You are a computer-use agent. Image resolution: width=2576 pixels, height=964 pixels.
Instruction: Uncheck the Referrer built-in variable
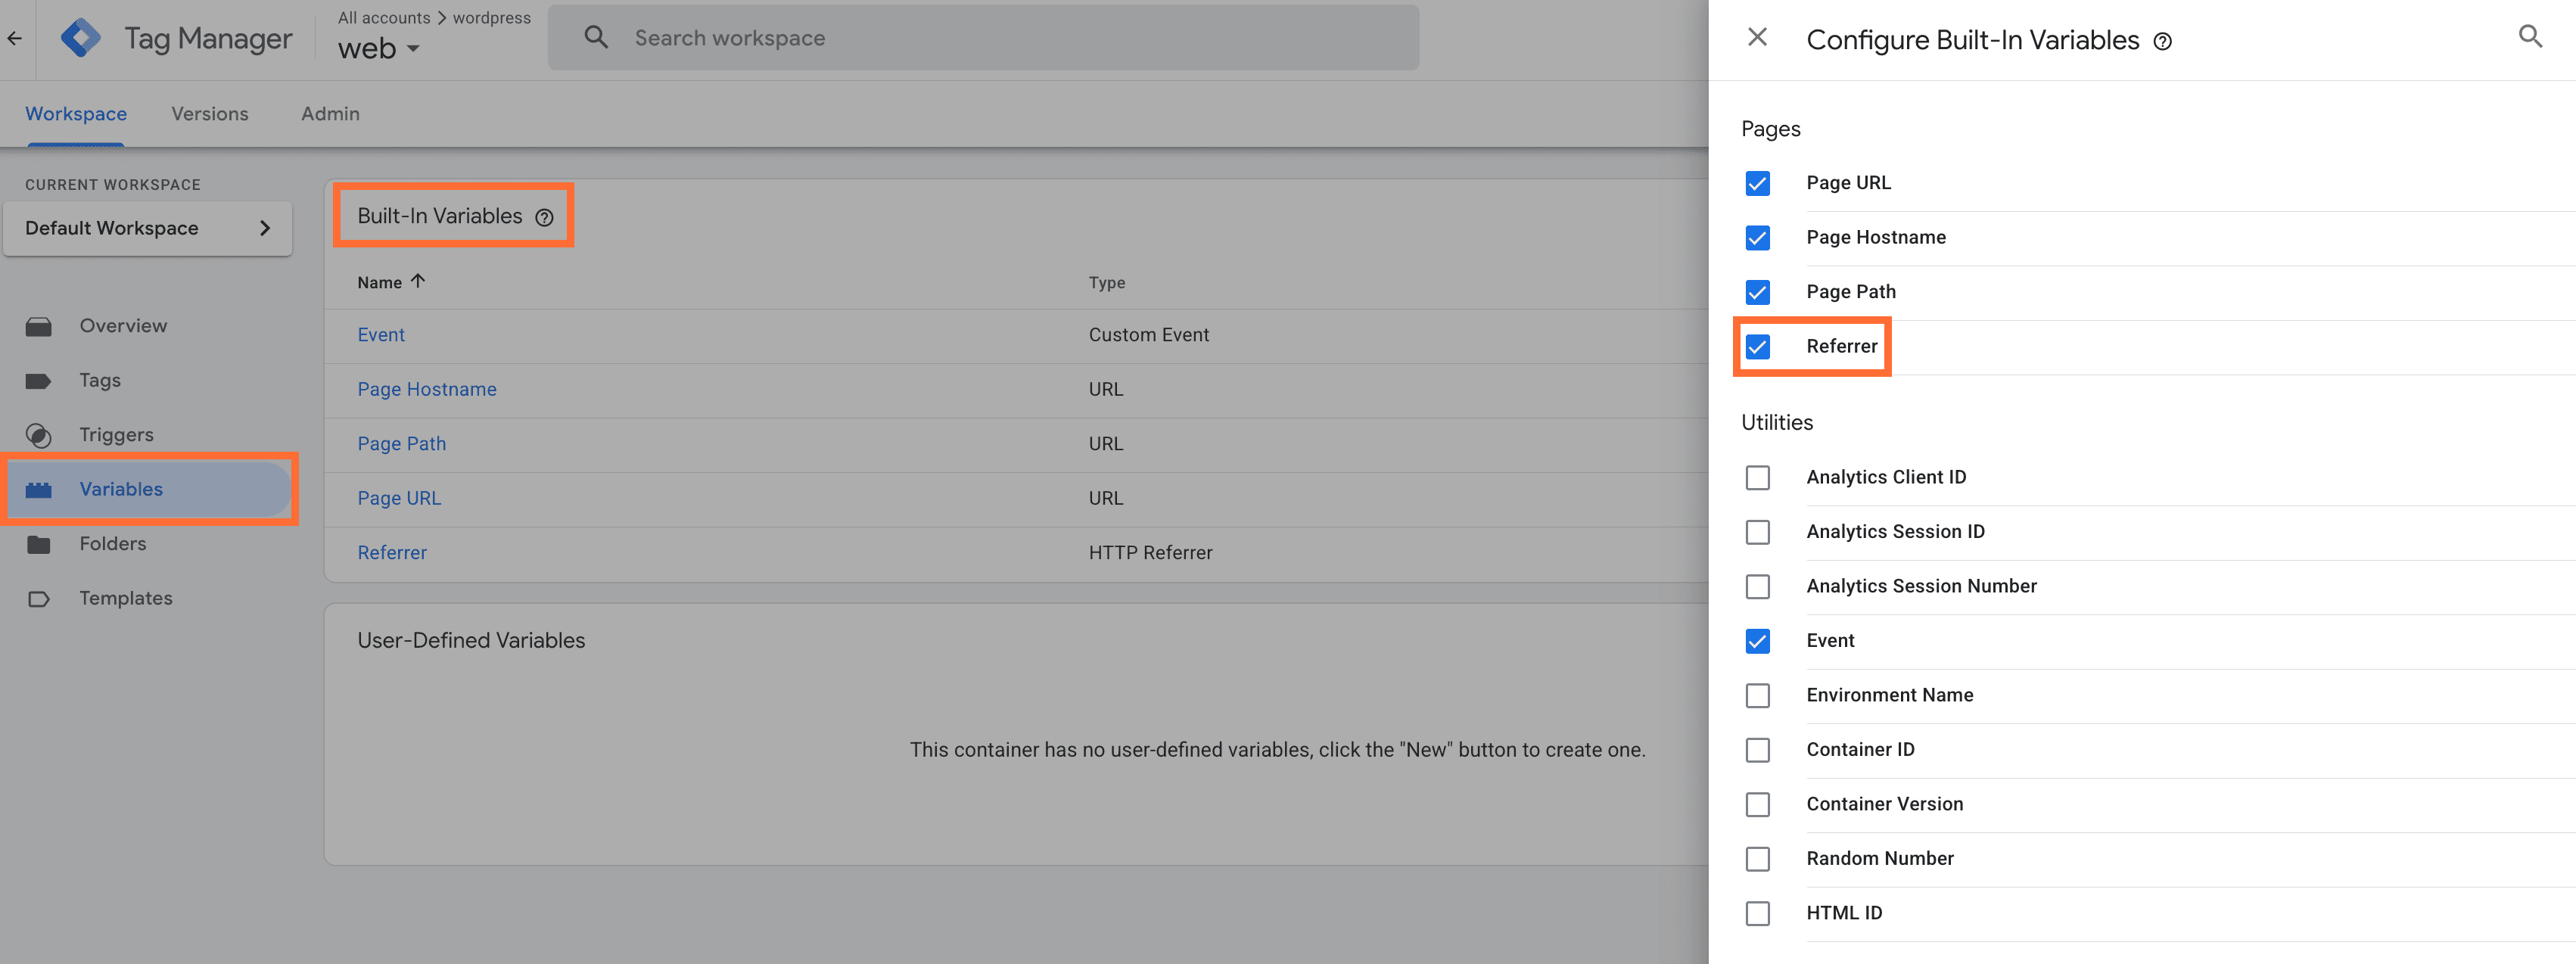(x=1757, y=347)
